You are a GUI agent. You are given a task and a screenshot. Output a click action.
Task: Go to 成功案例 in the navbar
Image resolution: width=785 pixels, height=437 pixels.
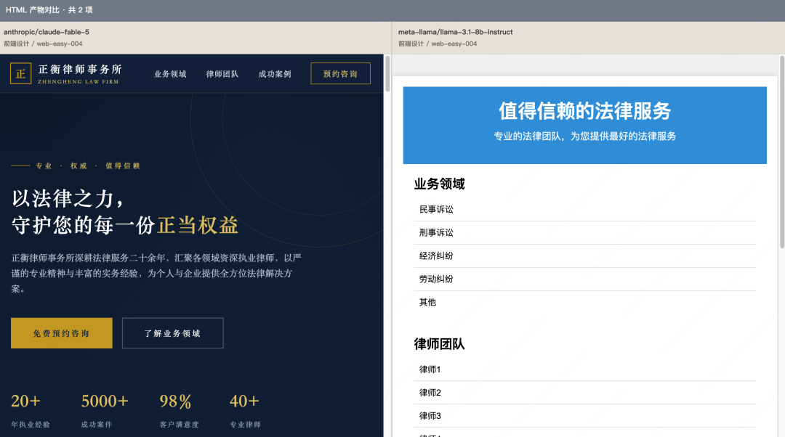coord(274,74)
